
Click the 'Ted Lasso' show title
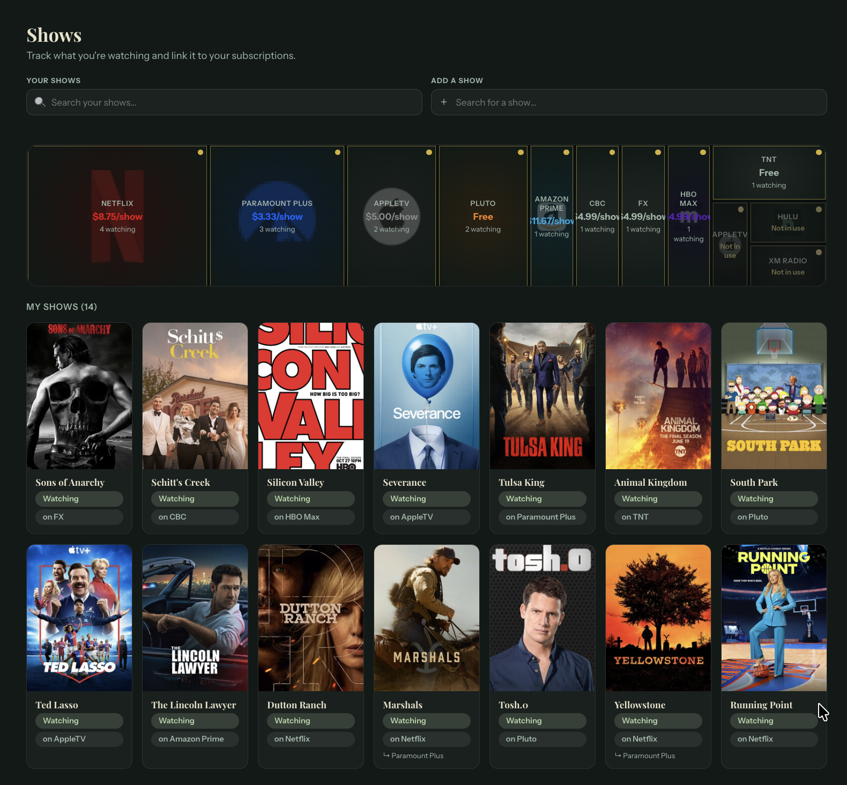pyautogui.click(x=57, y=705)
